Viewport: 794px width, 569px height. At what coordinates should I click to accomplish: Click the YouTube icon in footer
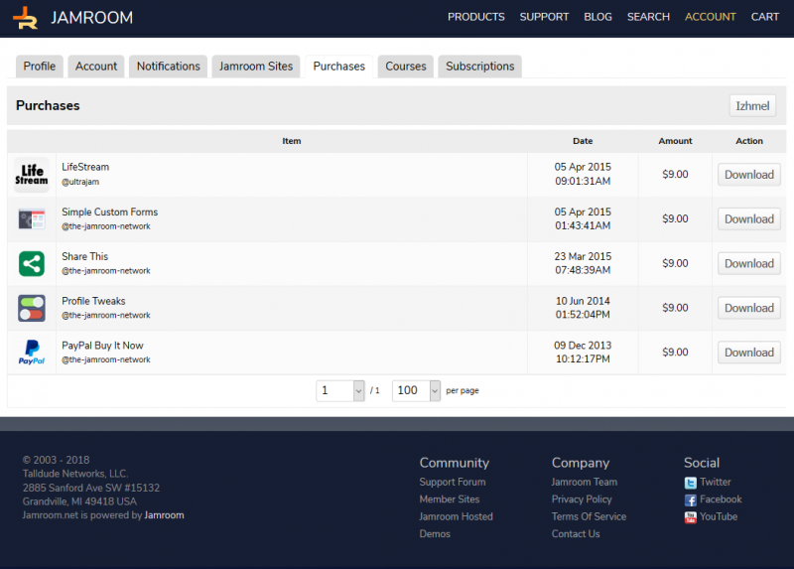(691, 517)
